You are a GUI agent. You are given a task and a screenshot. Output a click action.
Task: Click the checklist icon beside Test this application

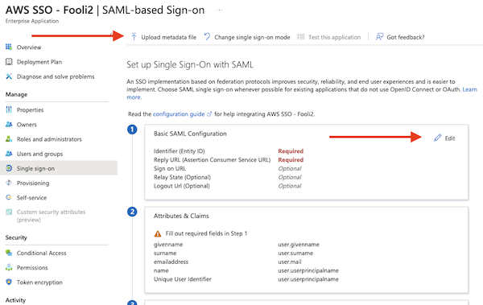pyautogui.click(x=300, y=37)
